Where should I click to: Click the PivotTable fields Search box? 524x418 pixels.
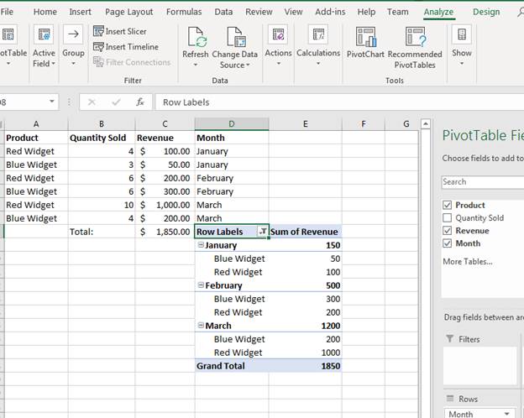click(x=483, y=182)
